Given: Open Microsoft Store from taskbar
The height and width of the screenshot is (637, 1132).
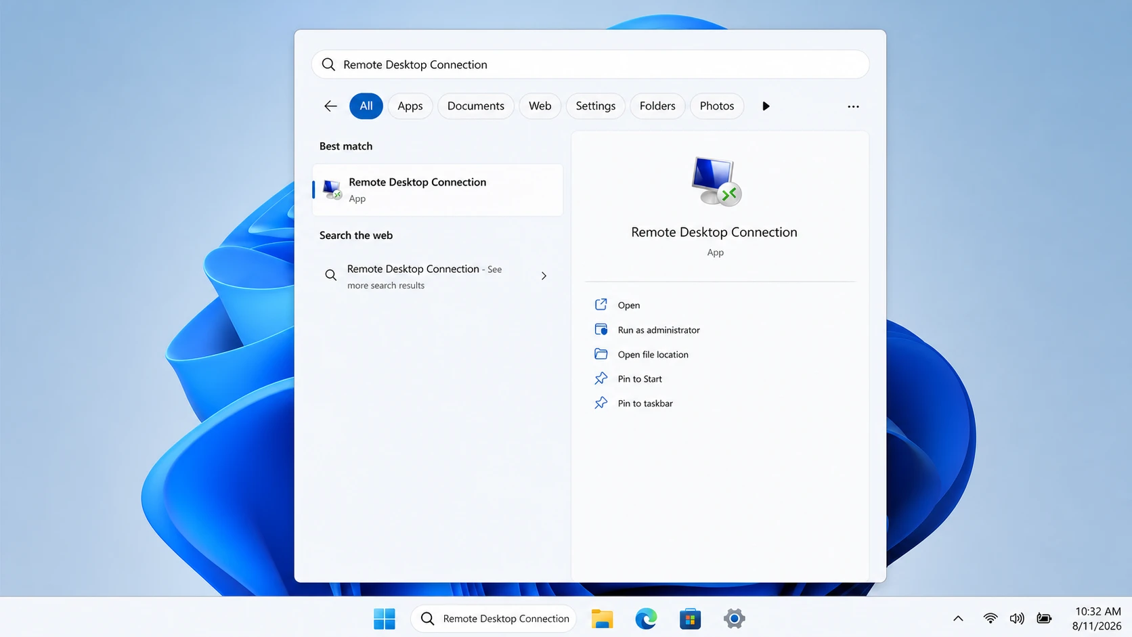Looking at the screenshot, I should tap(690, 618).
